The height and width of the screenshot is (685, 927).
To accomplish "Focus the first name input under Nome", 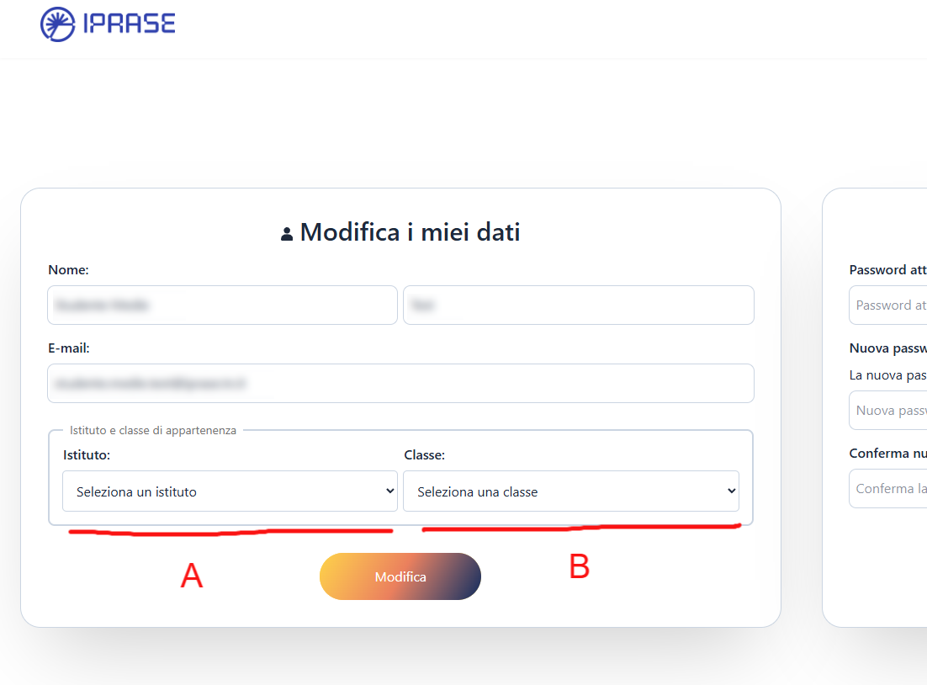I will pyautogui.click(x=222, y=305).
